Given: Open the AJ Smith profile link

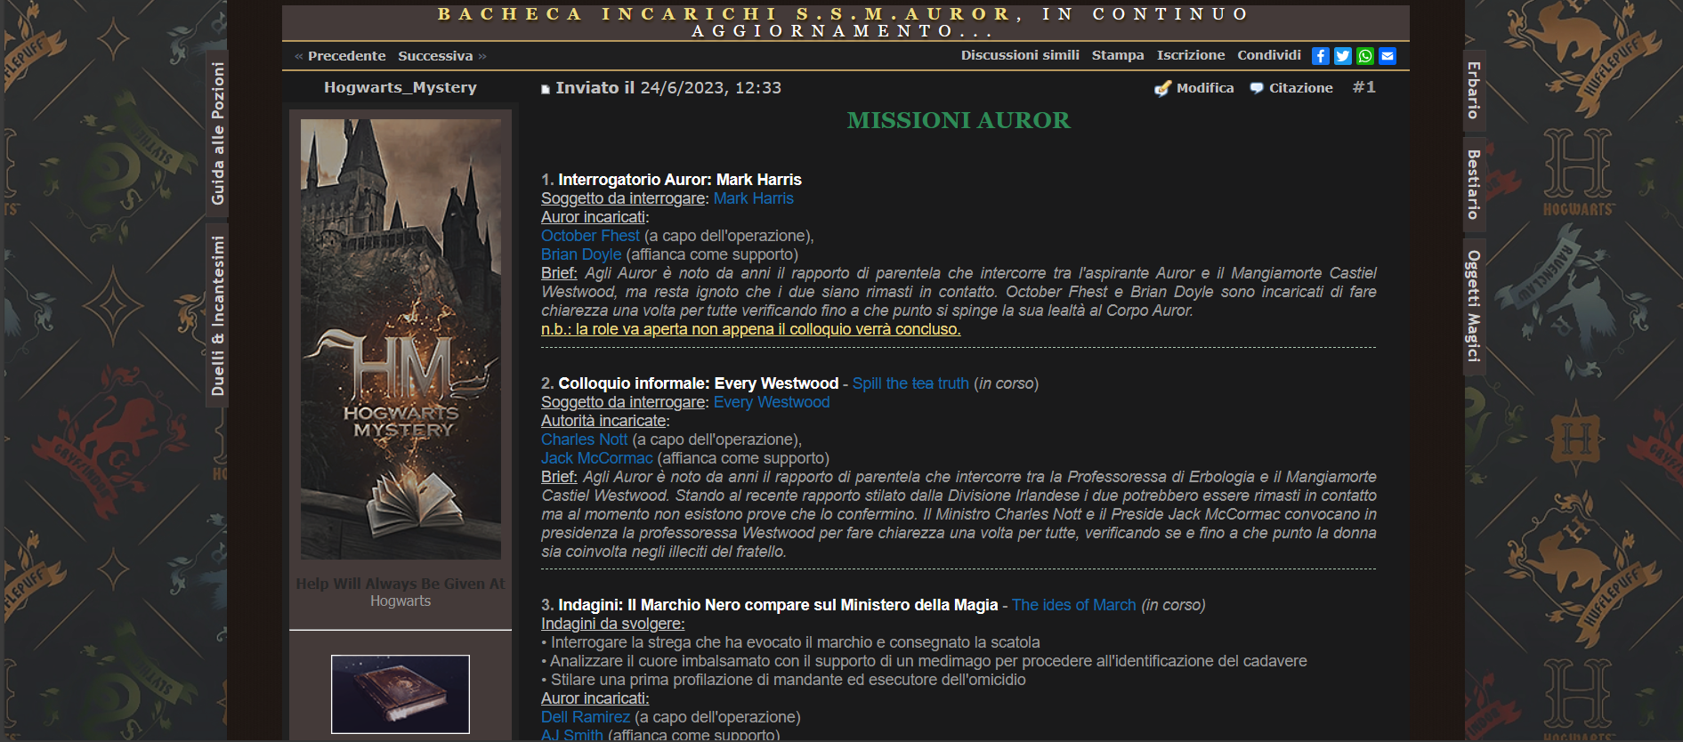Looking at the screenshot, I should pos(572,735).
